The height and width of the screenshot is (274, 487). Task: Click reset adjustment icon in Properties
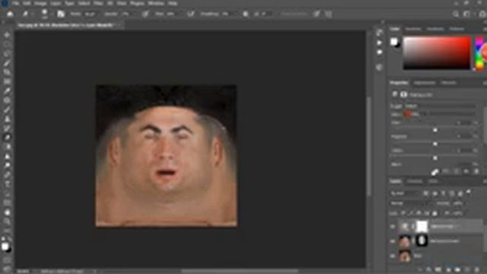457,171
